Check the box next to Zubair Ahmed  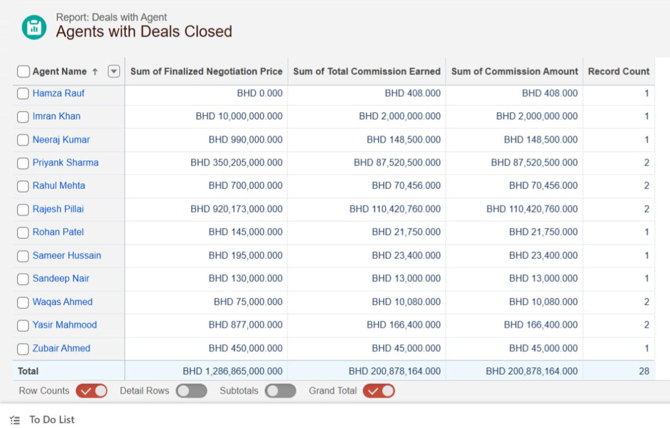(x=23, y=348)
